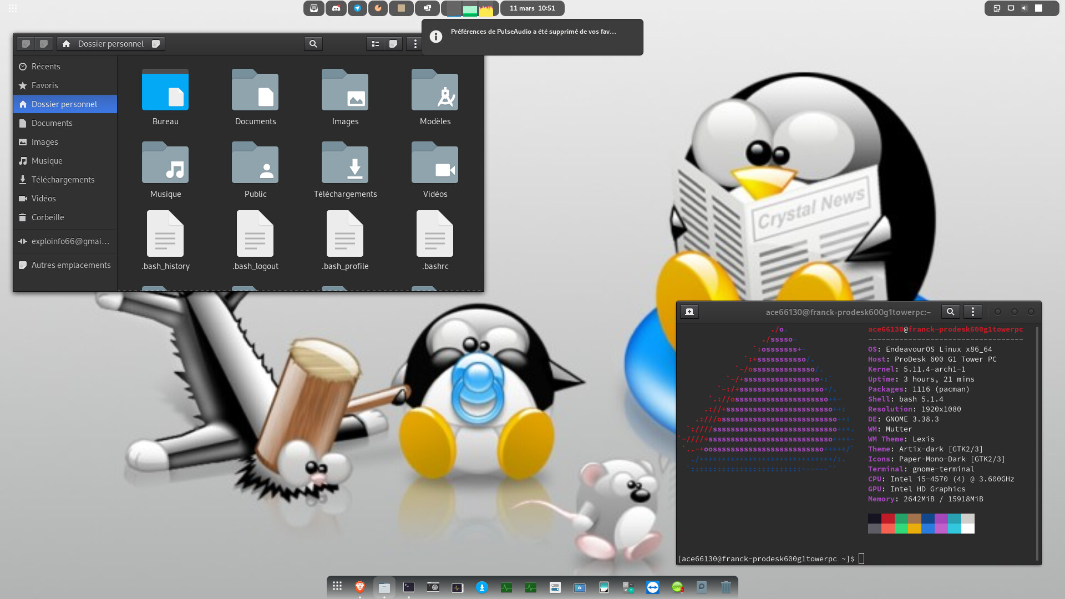Select the .bashrc file
The image size is (1065, 599).
(435, 241)
